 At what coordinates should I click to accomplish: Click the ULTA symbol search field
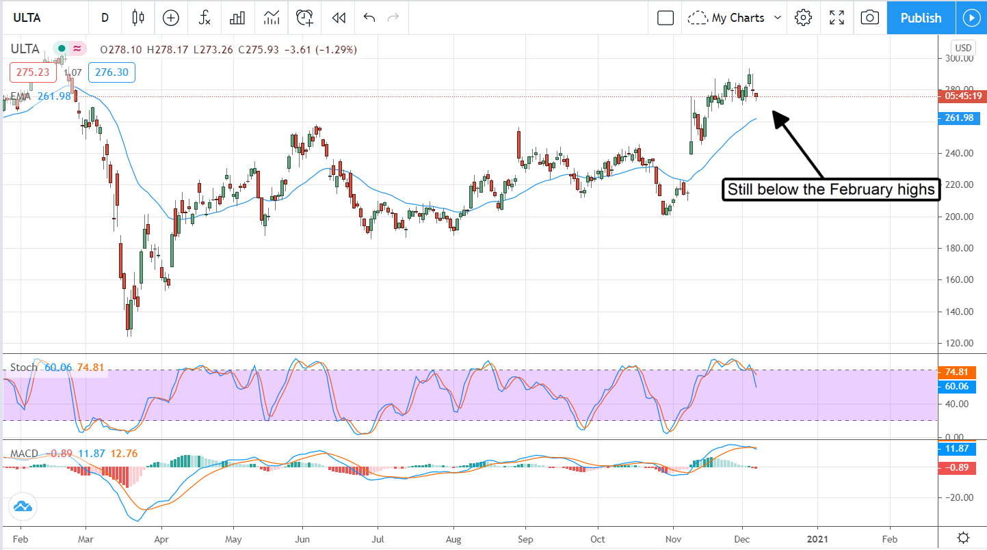(41, 18)
